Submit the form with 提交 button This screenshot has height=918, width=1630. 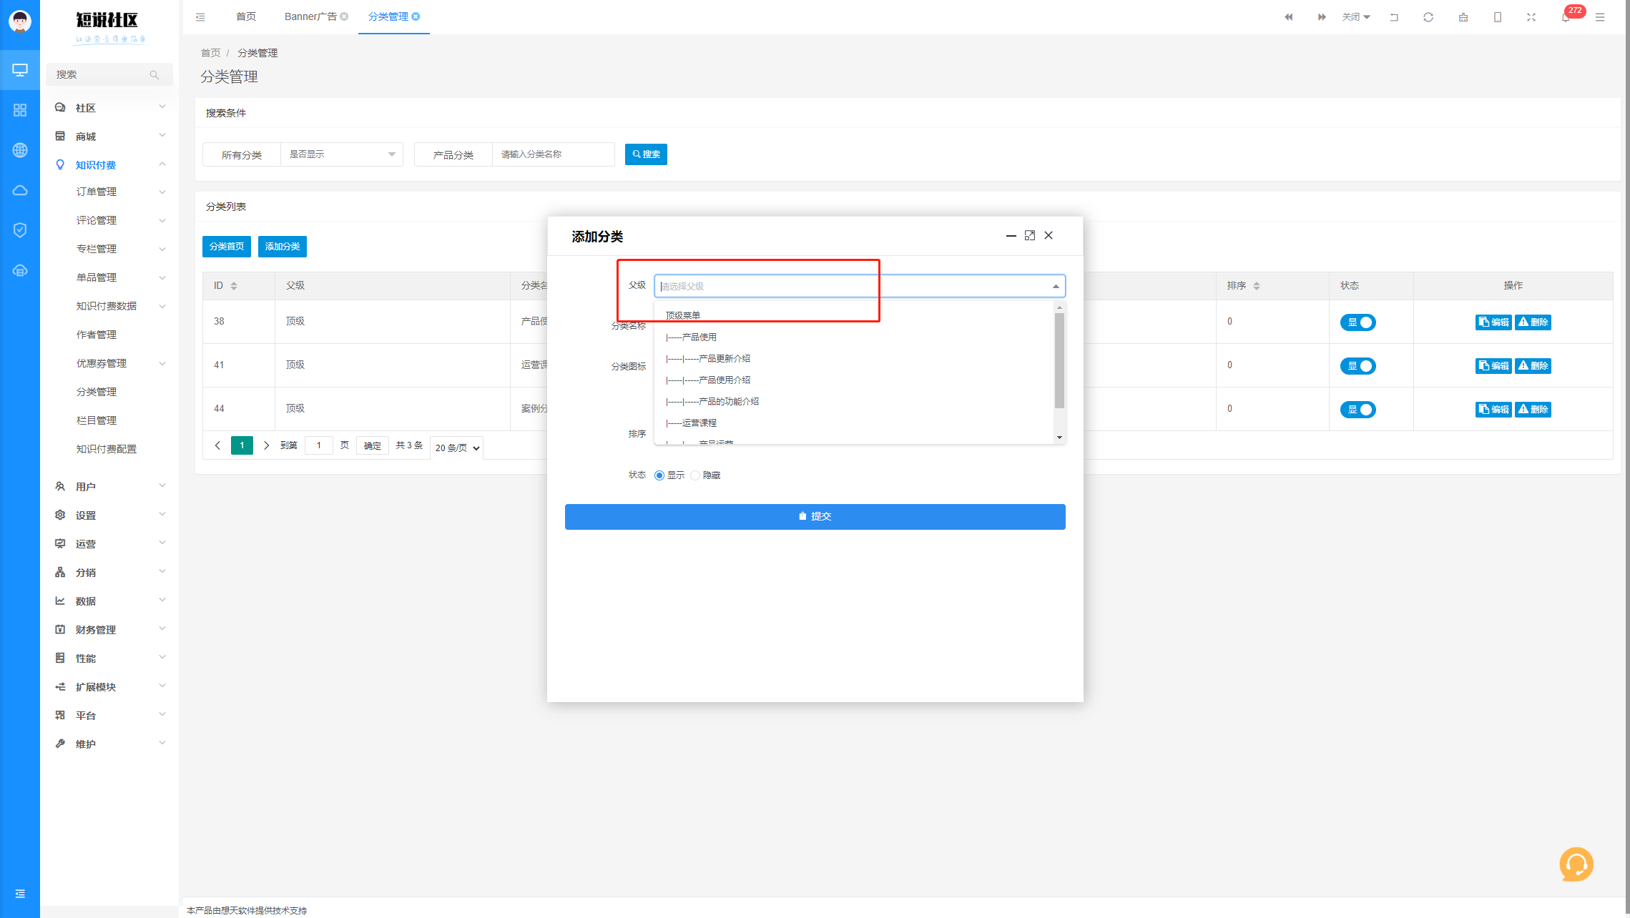pyautogui.click(x=815, y=517)
